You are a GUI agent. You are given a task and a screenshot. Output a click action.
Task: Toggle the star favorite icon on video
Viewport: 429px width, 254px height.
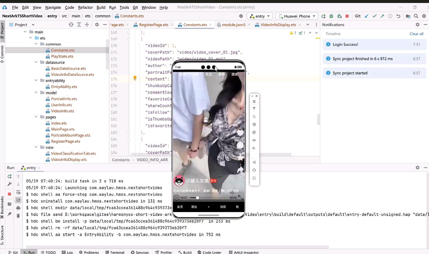240,158
